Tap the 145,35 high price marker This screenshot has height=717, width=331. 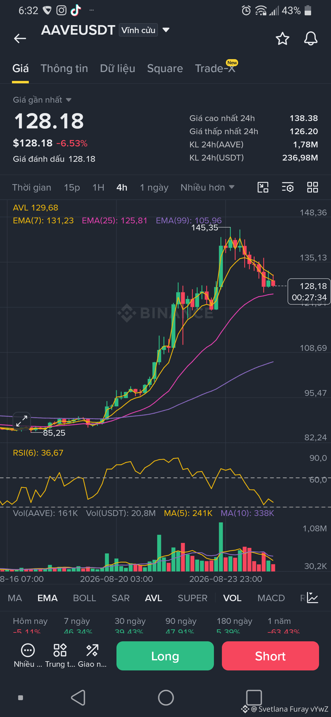click(x=205, y=228)
